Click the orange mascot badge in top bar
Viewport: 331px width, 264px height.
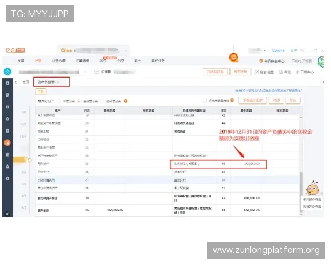(x=234, y=57)
